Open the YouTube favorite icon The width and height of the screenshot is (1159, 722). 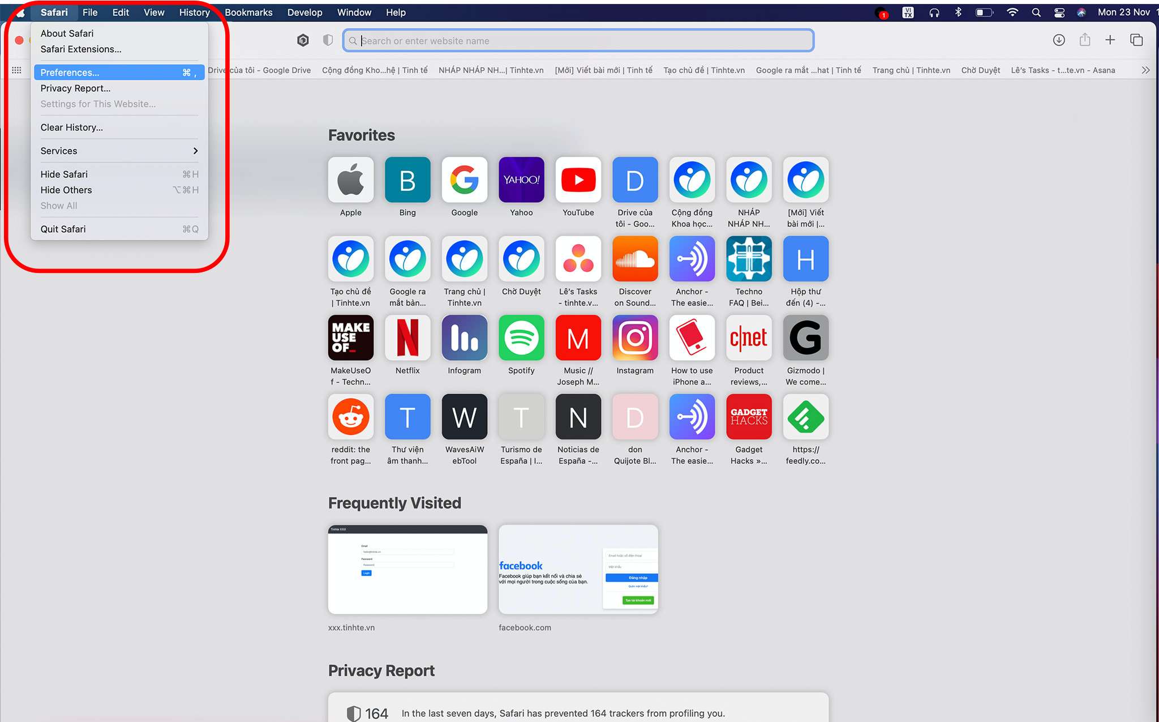pyautogui.click(x=578, y=180)
